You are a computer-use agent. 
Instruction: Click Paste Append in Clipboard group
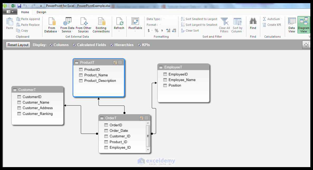28,19
